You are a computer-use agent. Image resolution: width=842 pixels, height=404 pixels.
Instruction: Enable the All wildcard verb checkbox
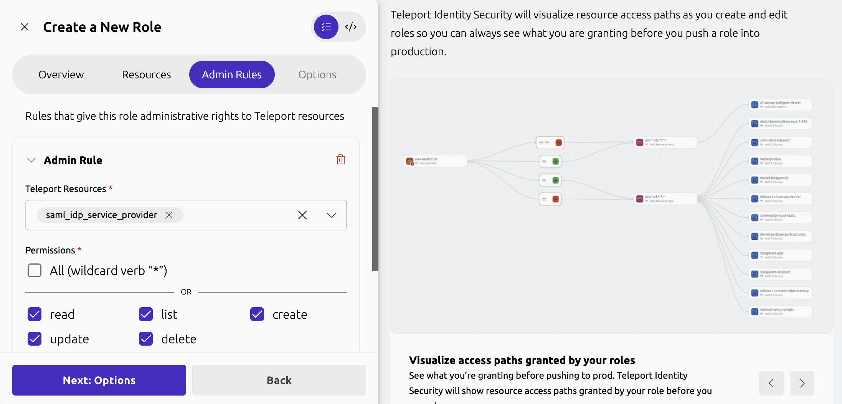35,270
